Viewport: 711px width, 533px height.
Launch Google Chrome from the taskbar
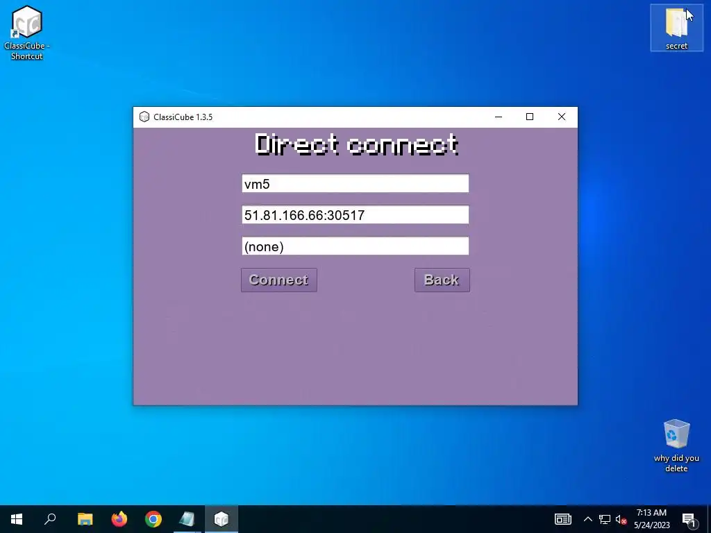(x=153, y=519)
